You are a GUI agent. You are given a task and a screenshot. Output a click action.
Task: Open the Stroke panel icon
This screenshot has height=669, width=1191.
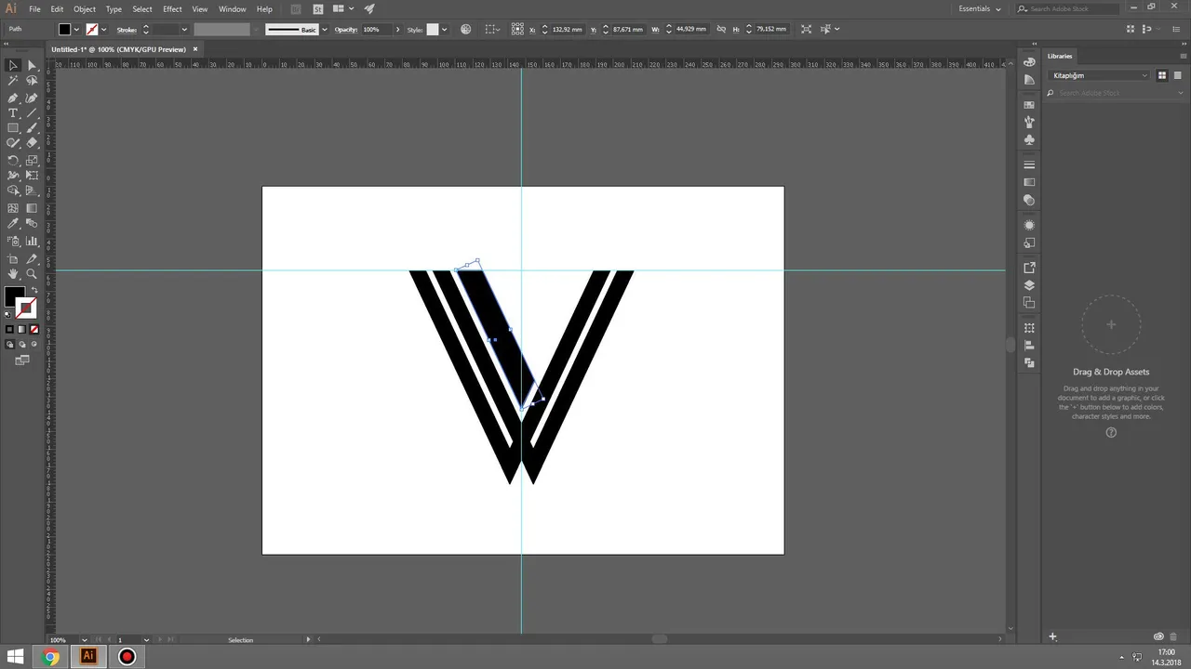pos(1029,164)
